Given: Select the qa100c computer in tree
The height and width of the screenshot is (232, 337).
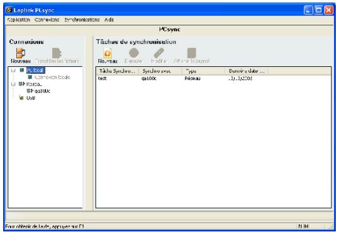Looking at the screenshot, I should (x=42, y=91).
